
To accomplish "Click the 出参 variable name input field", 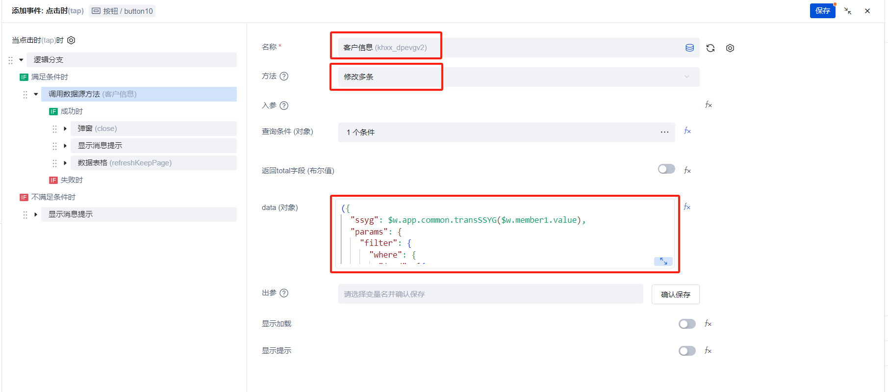I will click(490, 294).
